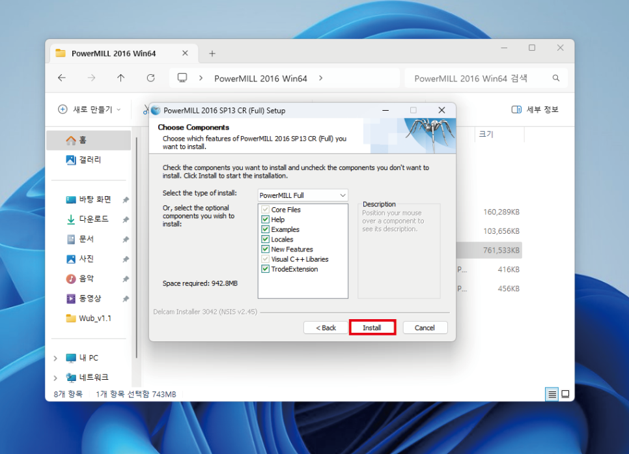Image resolution: width=629 pixels, height=454 pixels.
Task: Click the Core Files checkbox
Action: (265, 210)
